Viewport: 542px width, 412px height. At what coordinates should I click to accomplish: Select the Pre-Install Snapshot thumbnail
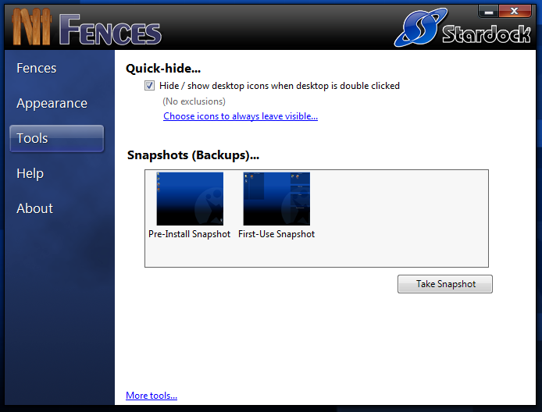pos(190,198)
